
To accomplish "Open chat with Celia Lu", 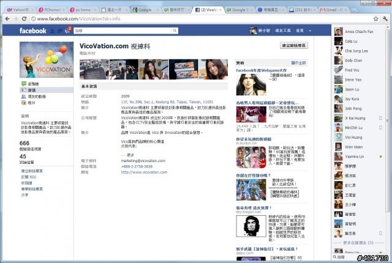I will click(358, 41).
